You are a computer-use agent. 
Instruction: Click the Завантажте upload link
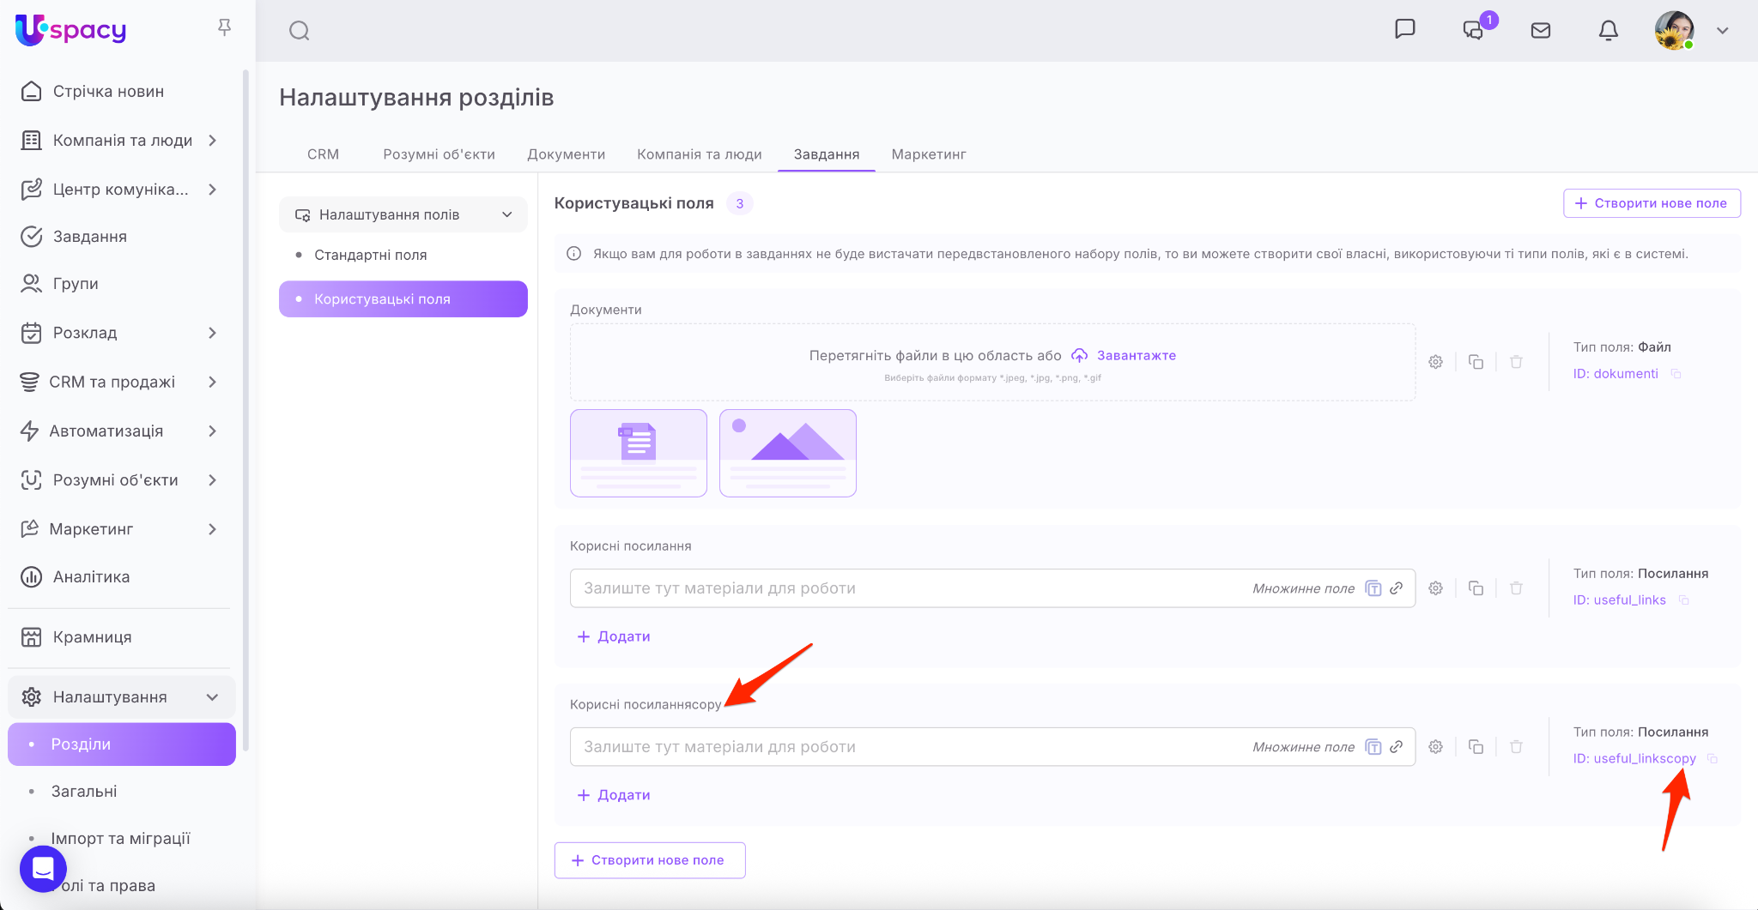pos(1135,355)
